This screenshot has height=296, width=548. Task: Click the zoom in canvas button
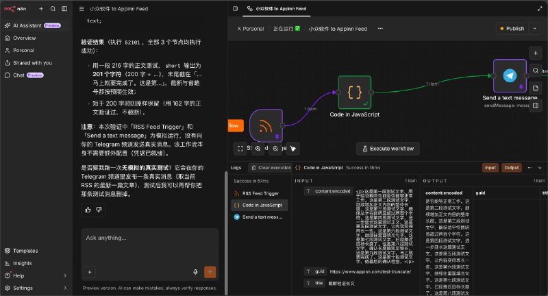tap(258, 149)
